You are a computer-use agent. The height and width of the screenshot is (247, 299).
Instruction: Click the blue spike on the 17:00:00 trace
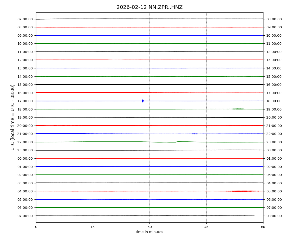(x=143, y=101)
